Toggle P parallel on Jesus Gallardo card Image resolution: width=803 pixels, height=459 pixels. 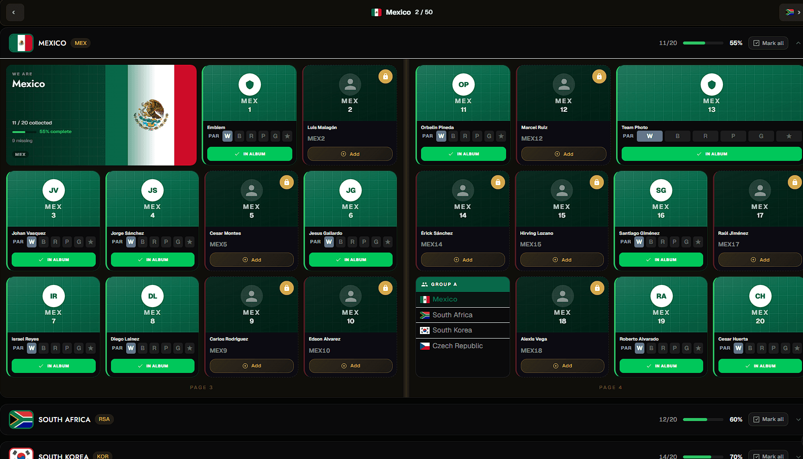pyautogui.click(x=364, y=242)
